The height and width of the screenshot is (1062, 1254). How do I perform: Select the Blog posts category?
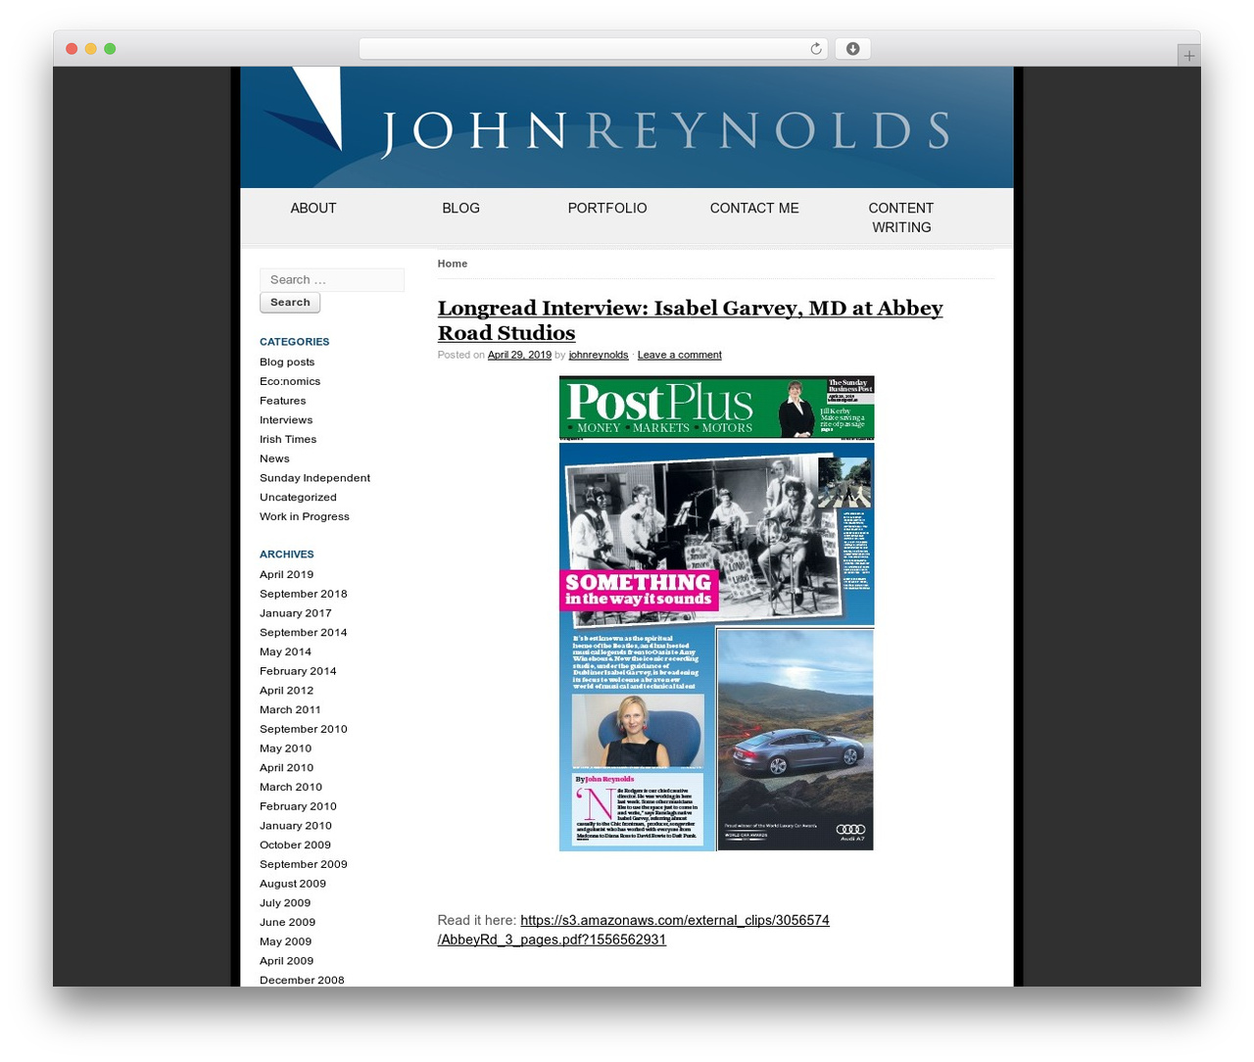tap(287, 362)
